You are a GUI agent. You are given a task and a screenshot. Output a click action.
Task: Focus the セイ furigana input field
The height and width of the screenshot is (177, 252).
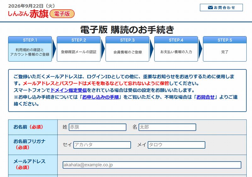click(x=102, y=145)
